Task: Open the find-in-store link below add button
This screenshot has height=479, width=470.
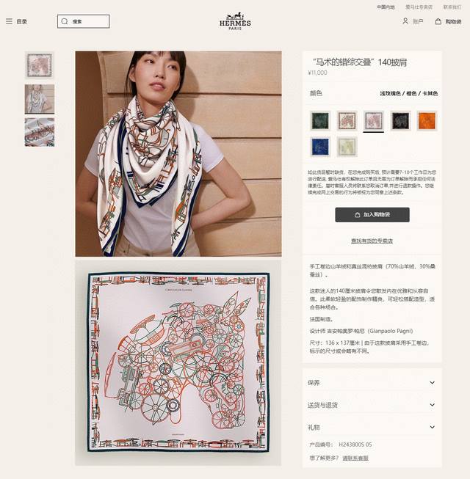Action: coord(372,241)
